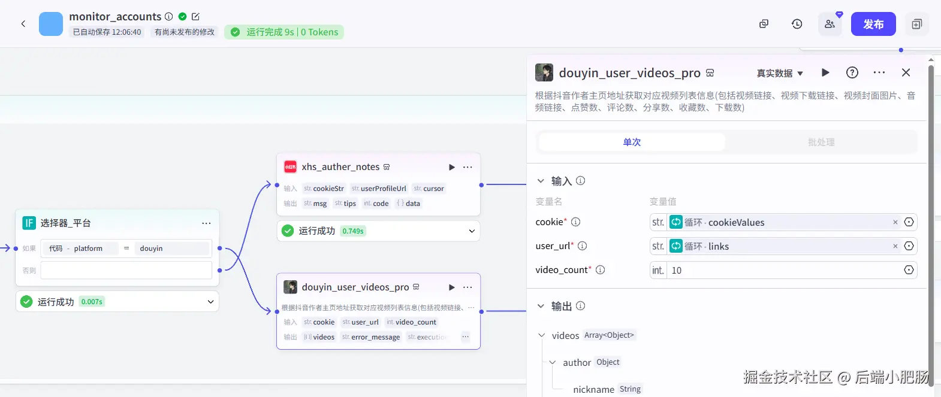Run the douyin_user_videos_pro node play icon
This screenshot has height=397, width=941.
click(452, 287)
